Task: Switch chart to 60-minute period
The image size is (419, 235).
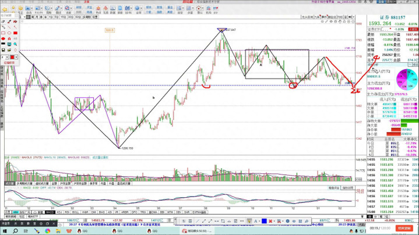Action: [x=78, y=17]
